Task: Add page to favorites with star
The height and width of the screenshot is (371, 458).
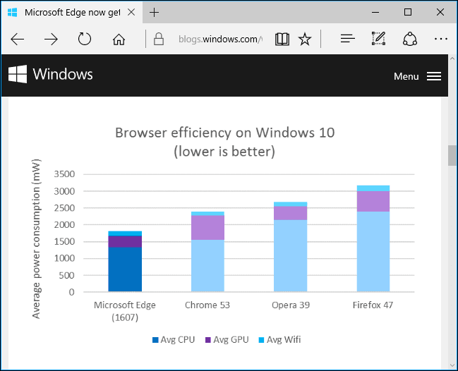Action: (x=305, y=39)
